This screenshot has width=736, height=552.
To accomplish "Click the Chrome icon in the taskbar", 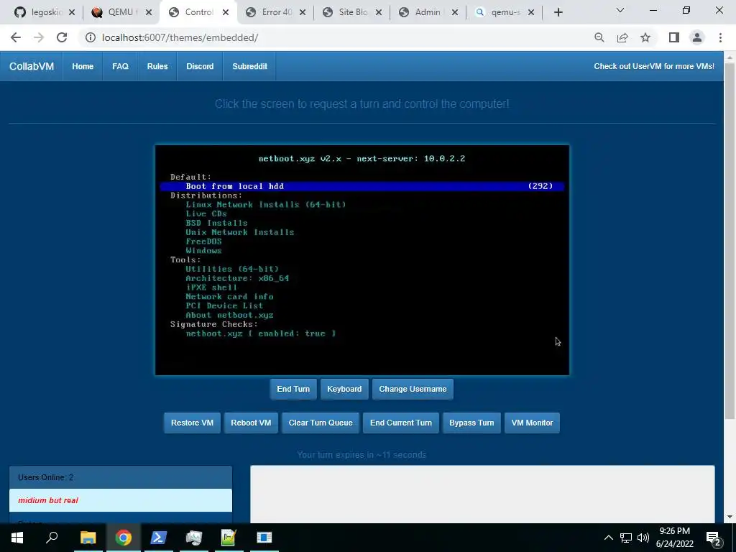I will coord(123,538).
